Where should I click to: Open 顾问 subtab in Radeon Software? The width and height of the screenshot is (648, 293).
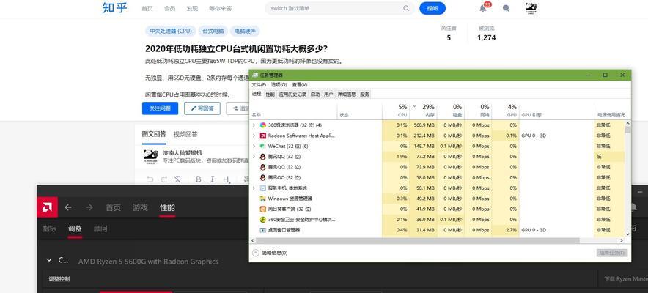coord(100,229)
